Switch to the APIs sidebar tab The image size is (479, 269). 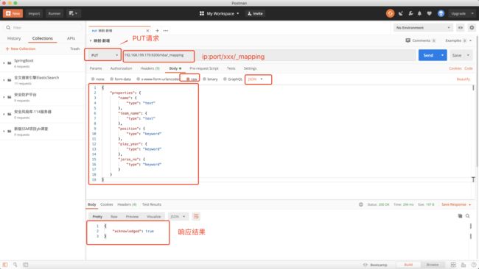click(x=71, y=38)
